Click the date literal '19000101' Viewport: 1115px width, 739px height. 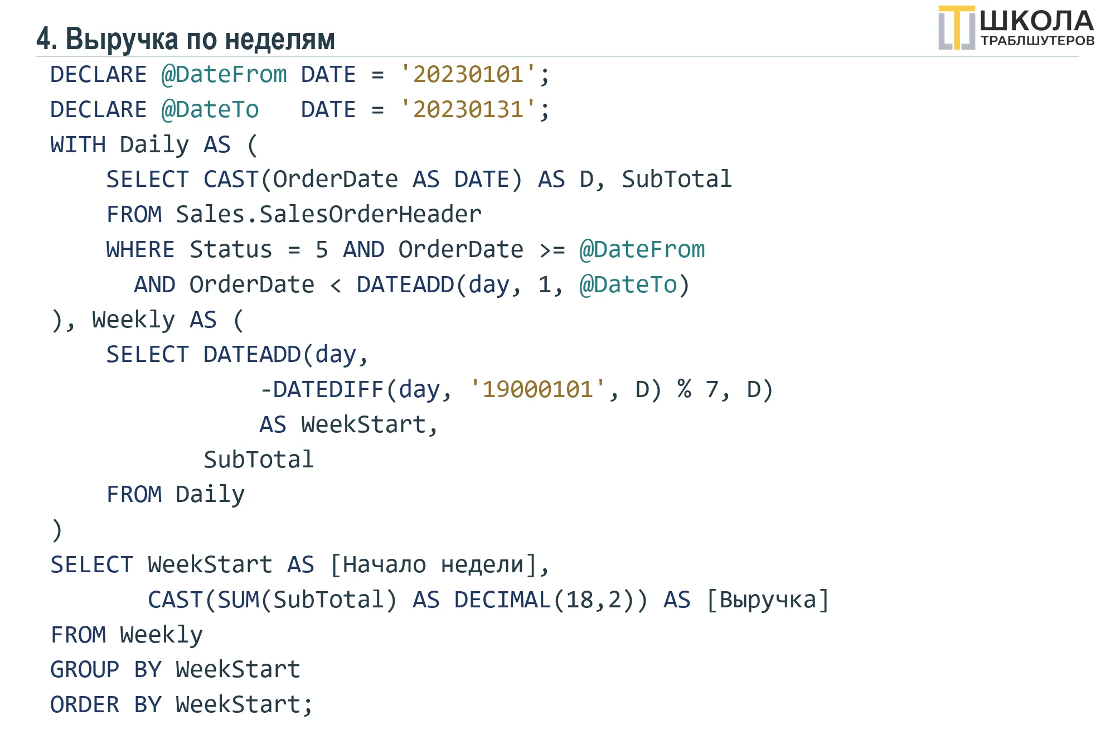tap(537, 389)
